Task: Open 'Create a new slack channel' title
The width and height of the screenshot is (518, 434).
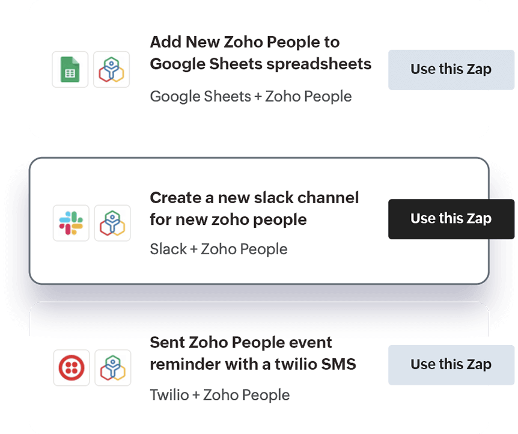Action: click(254, 209)
